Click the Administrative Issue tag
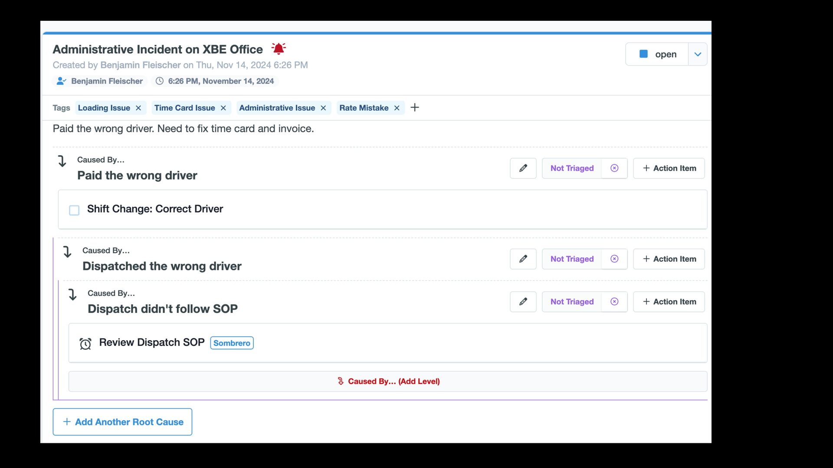This screenshot has height=468, width=833. (x=277, y=108)
